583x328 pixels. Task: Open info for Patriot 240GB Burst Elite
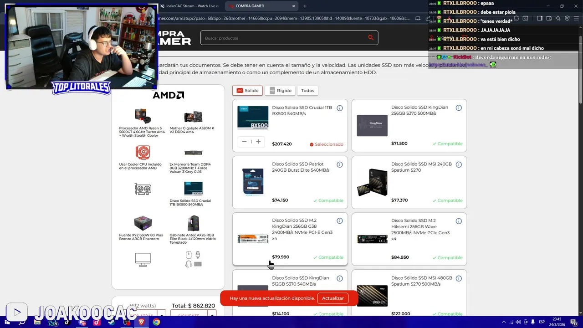pos(340,164)
